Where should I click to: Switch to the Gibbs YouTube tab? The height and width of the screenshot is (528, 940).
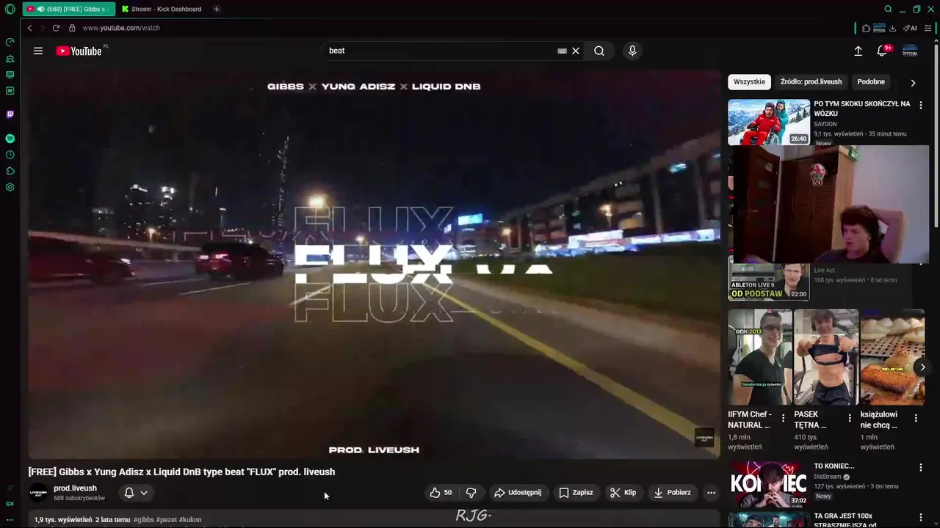(x=69, y=9)
